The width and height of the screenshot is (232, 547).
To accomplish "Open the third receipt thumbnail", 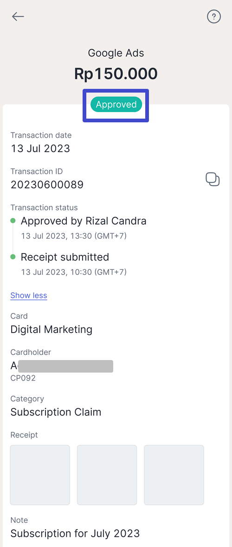I will [x=174, y=475].
